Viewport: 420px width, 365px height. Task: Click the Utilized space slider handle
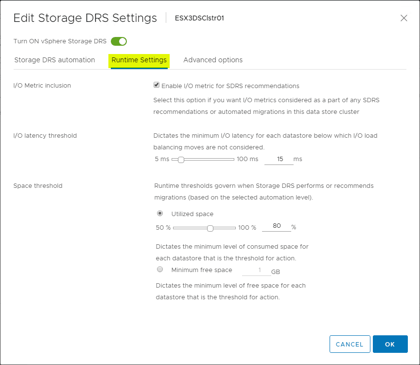click(x=210, y=228)
